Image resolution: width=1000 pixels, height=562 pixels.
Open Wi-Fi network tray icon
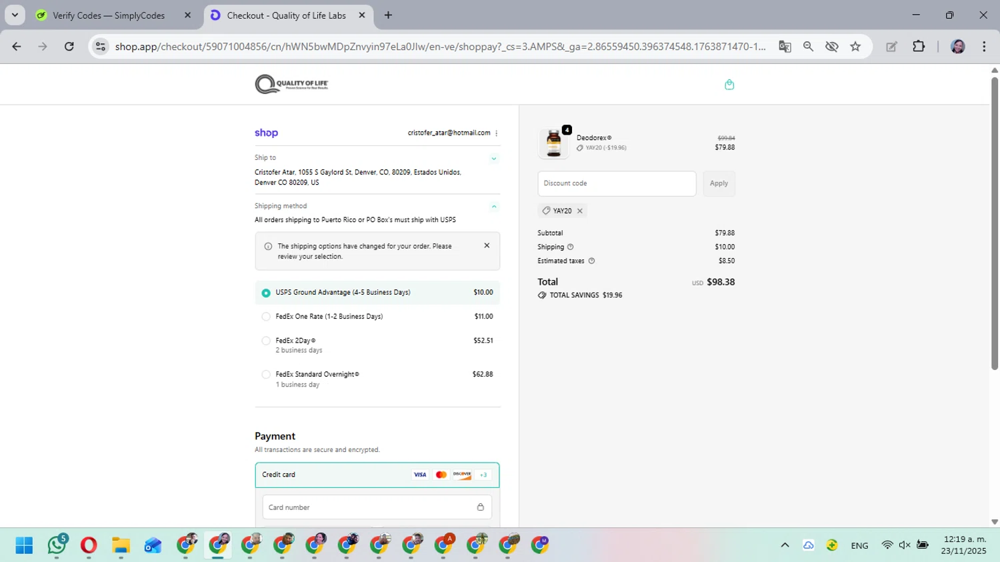pyautogui.click(x=887, y=545)
